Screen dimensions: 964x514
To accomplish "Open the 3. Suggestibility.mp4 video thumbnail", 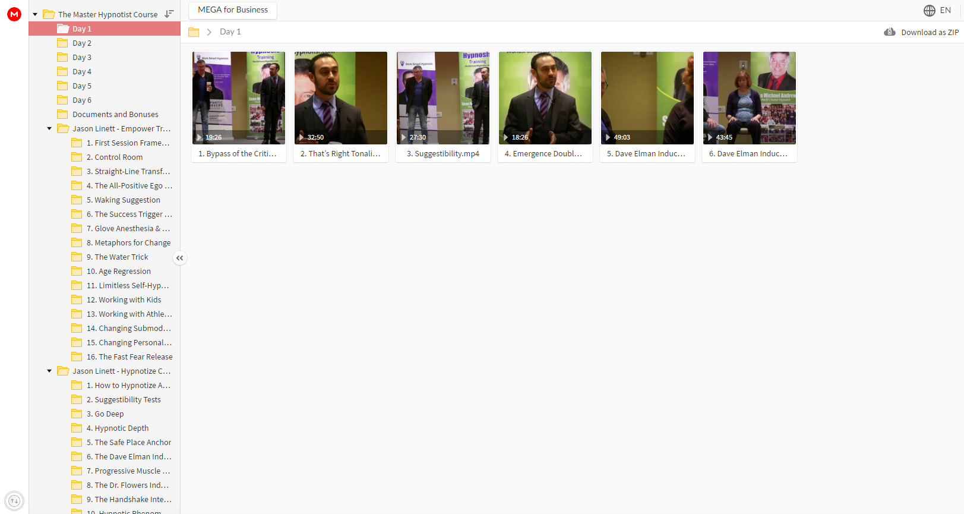I will (443, 97).
